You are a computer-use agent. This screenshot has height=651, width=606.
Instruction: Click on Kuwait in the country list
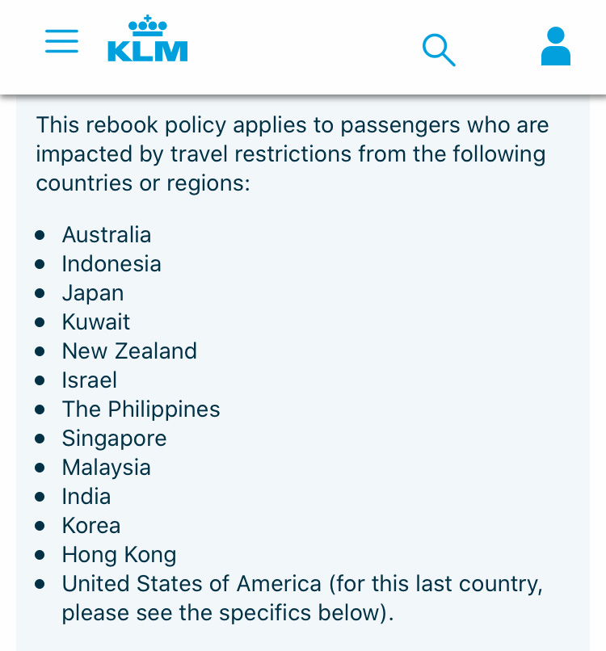coord(96,321)
